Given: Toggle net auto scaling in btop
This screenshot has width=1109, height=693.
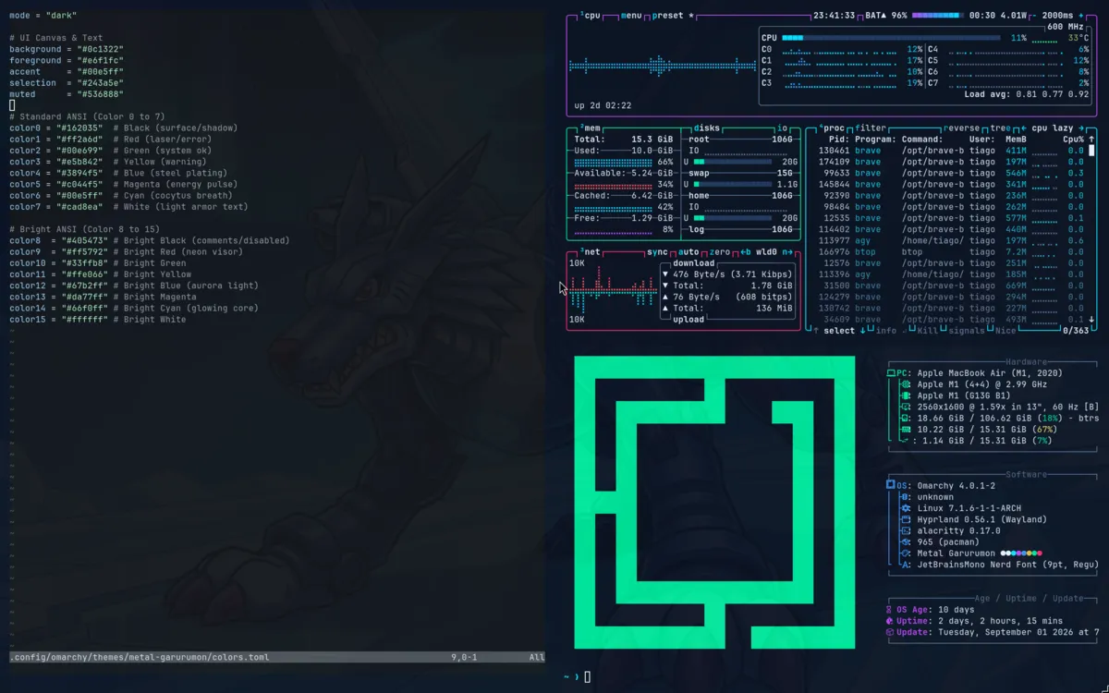Looking at the screenshot, I should click(689, 251).
